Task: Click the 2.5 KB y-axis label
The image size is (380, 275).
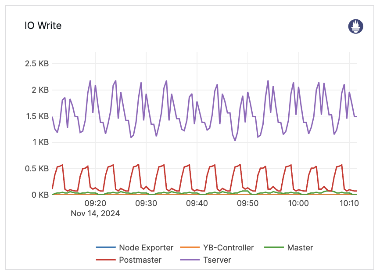Action: pos(37,64)
